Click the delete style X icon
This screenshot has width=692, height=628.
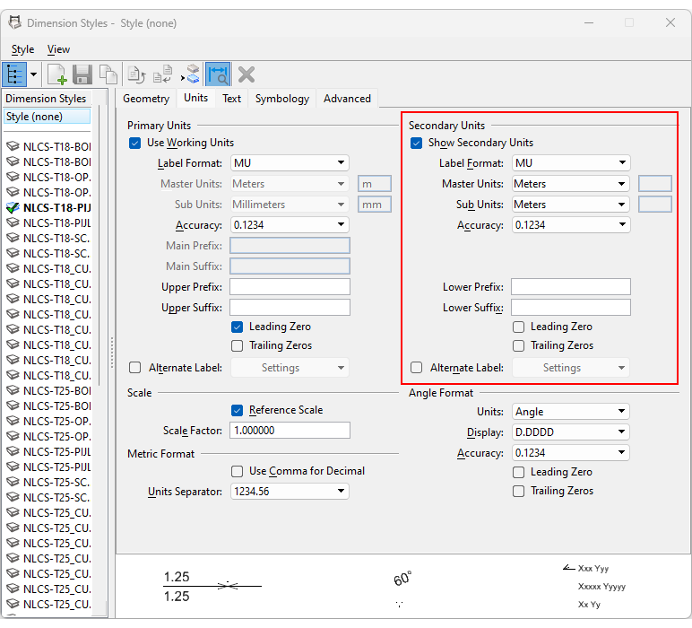[247, 74]
